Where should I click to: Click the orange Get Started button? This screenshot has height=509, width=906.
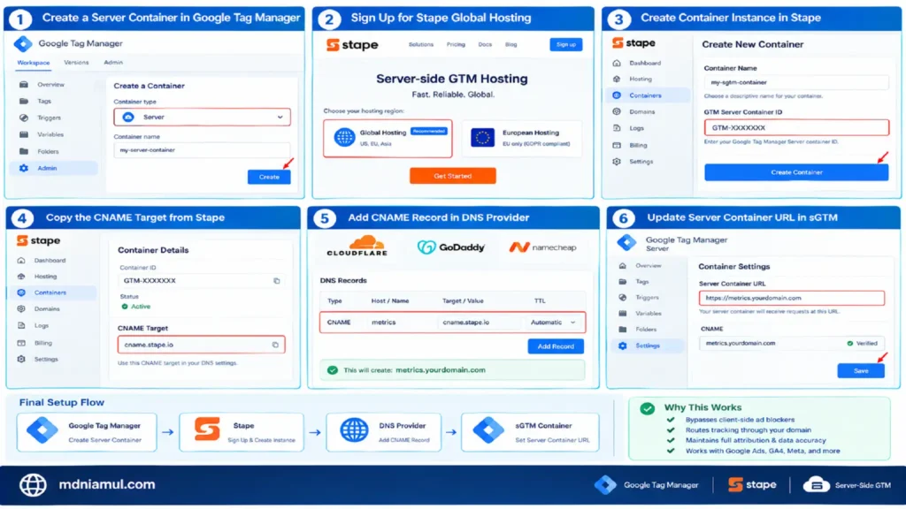(452, 176)
